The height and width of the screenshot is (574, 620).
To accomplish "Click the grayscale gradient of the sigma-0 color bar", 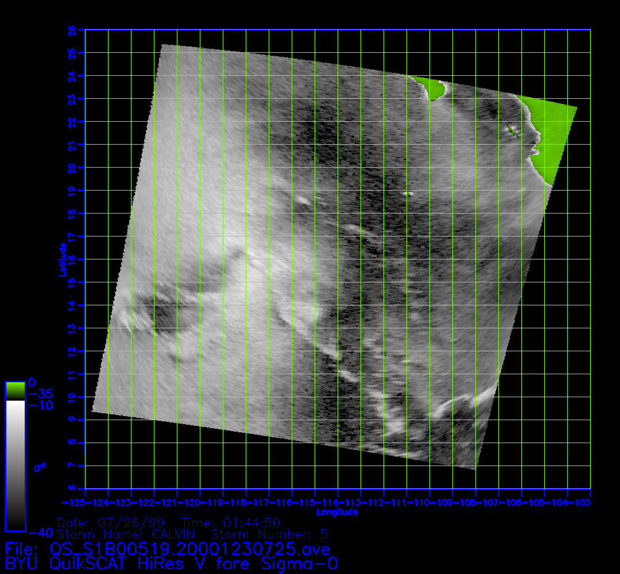I will (x=15, y=465).
